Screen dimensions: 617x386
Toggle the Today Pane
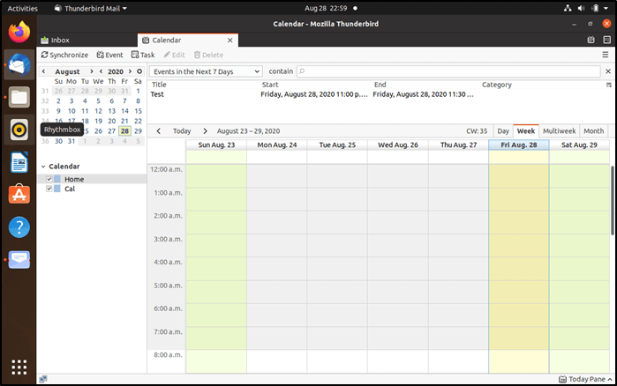tap(585, 379)
